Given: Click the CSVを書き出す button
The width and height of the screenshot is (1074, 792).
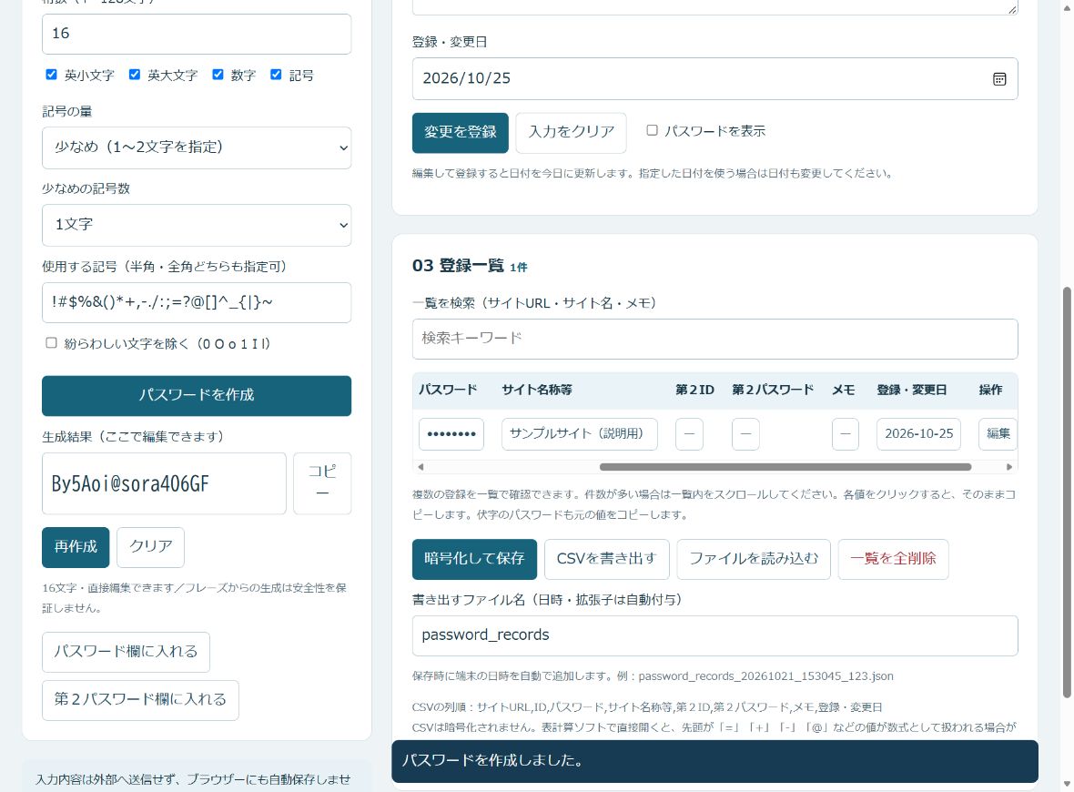Looking at the screenshot, I should [607, 559].
